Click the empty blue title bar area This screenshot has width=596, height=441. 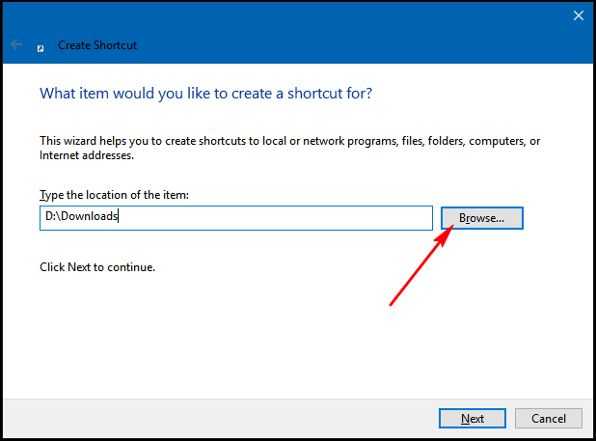tap(342, 32)
